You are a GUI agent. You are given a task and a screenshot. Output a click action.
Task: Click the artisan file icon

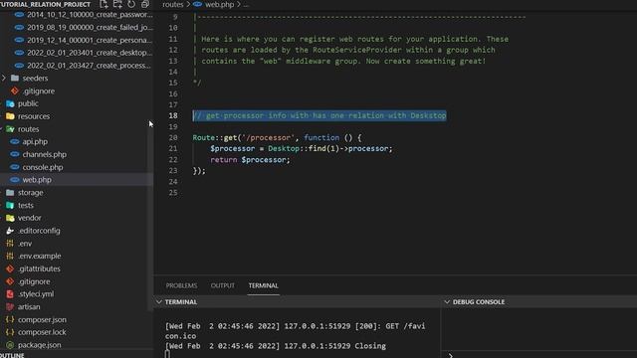point(10,307)
